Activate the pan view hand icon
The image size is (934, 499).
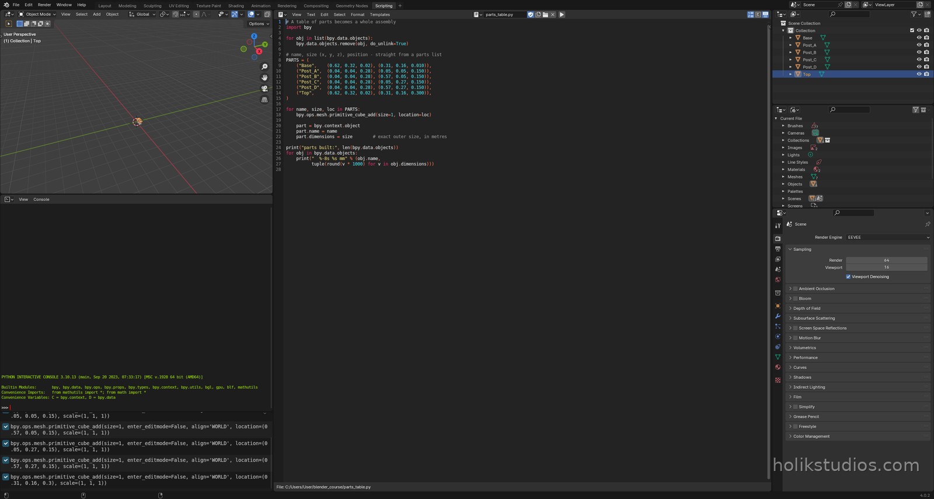pos(264,78)
